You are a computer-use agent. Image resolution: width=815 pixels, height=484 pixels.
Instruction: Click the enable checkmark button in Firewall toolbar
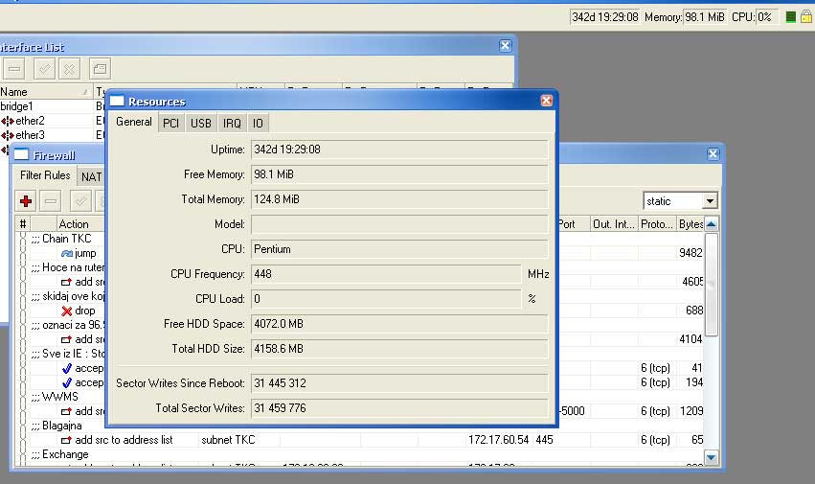pyautogui.click(x=80, y=201)
